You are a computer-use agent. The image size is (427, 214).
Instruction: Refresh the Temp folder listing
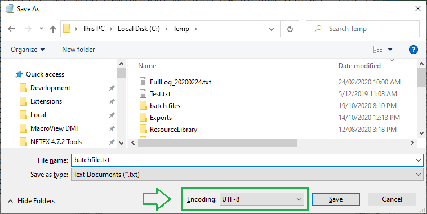point(290,29)
